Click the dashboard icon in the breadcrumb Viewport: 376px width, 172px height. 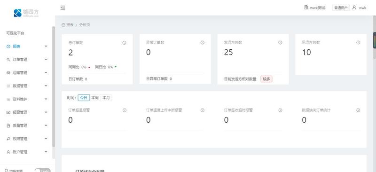click(x=63, y=25)
